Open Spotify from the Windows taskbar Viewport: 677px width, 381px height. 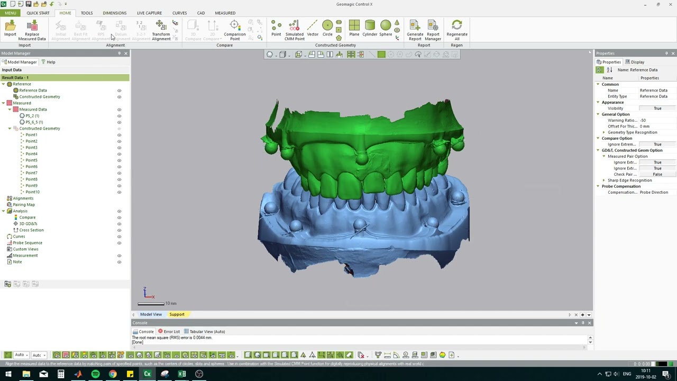(95, 374)
